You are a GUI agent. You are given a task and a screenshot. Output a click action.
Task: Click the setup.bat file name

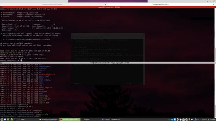[43, 91]
